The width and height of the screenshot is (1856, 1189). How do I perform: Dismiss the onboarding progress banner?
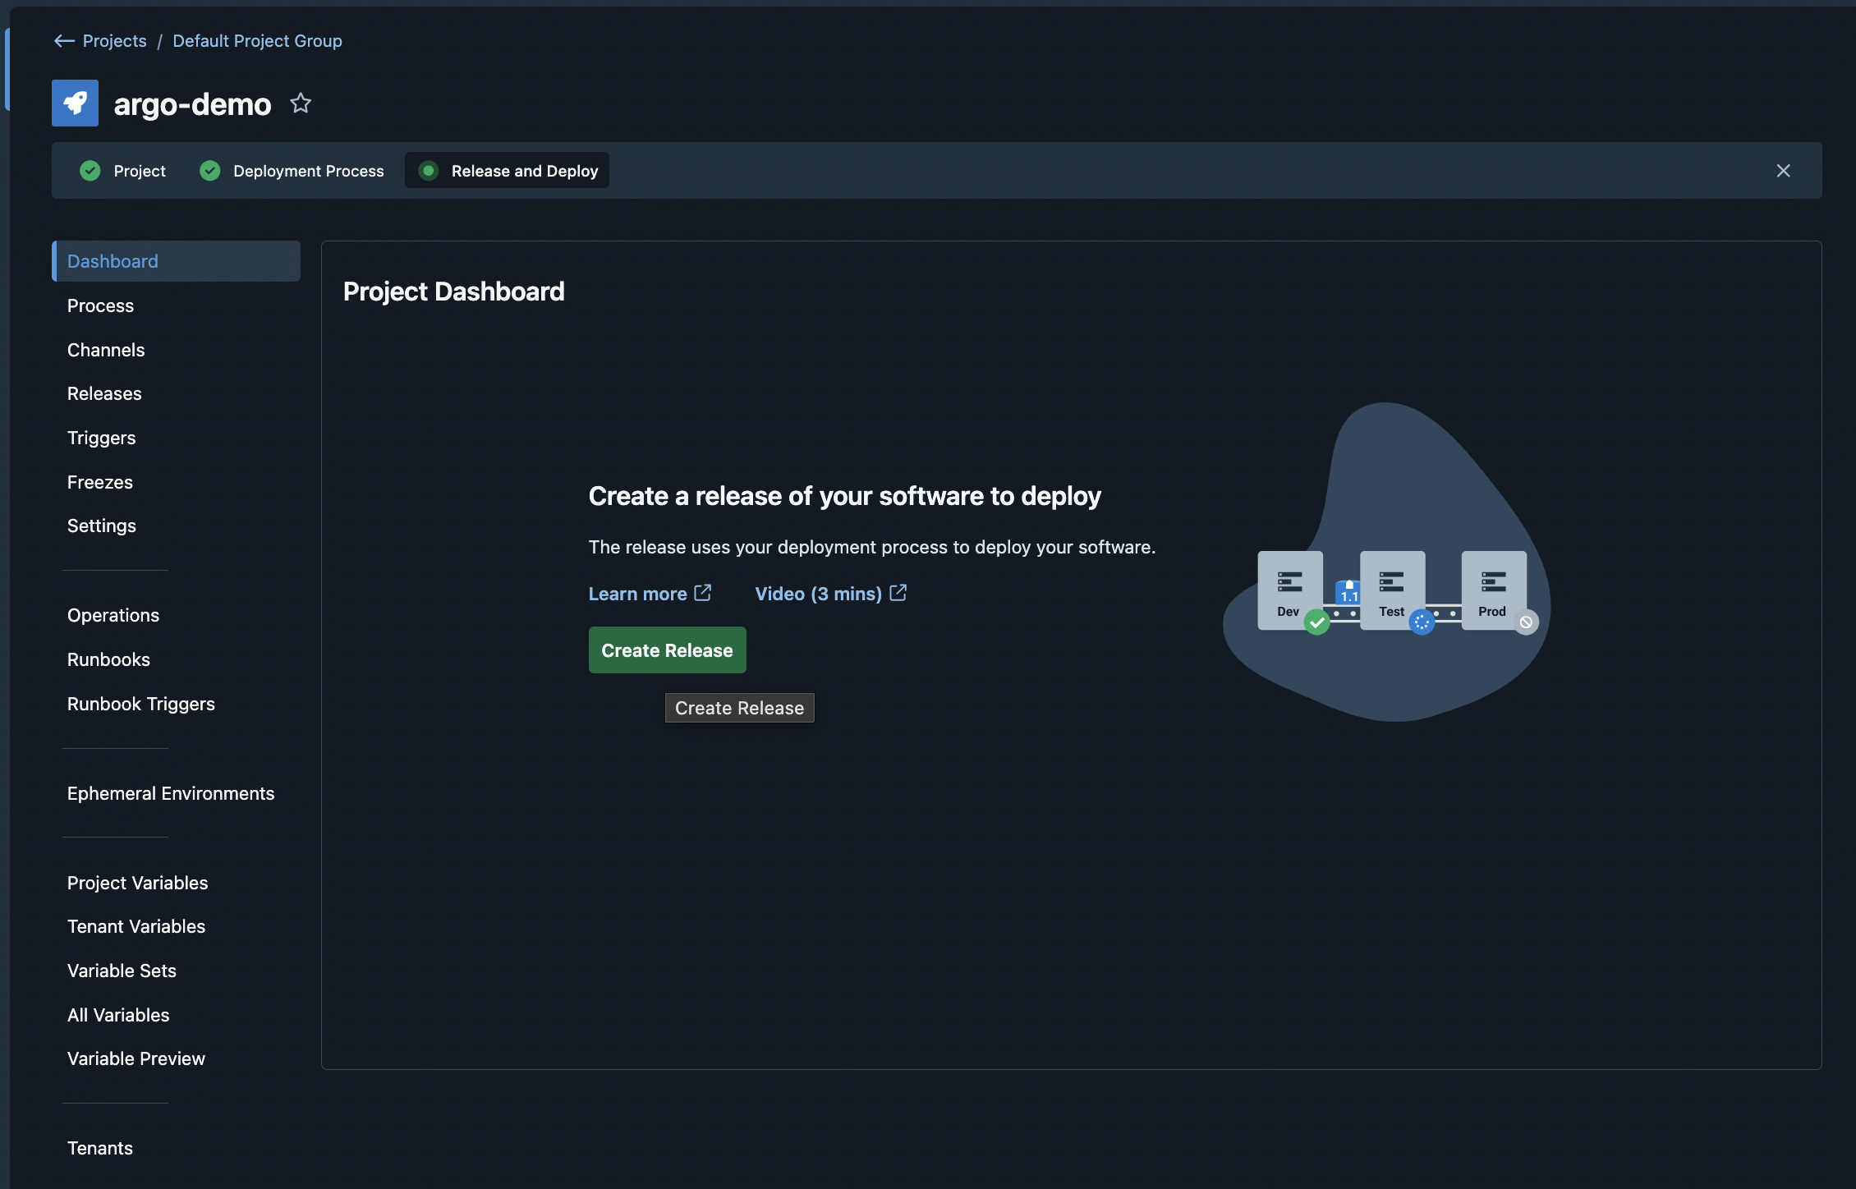(x=1783, y=171)
